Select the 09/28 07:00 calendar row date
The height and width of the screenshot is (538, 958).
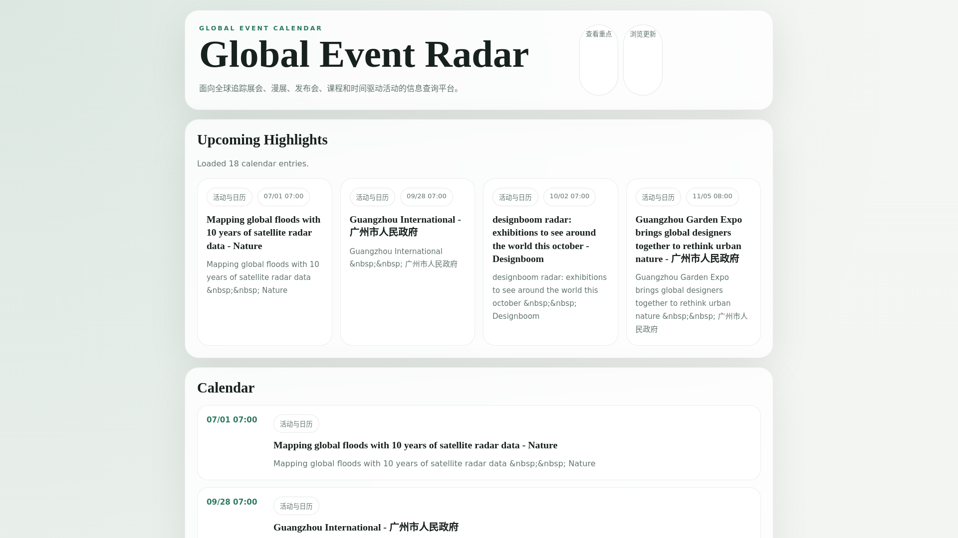232,502
